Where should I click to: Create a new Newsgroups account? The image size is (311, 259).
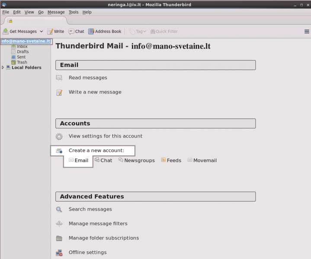137,160
